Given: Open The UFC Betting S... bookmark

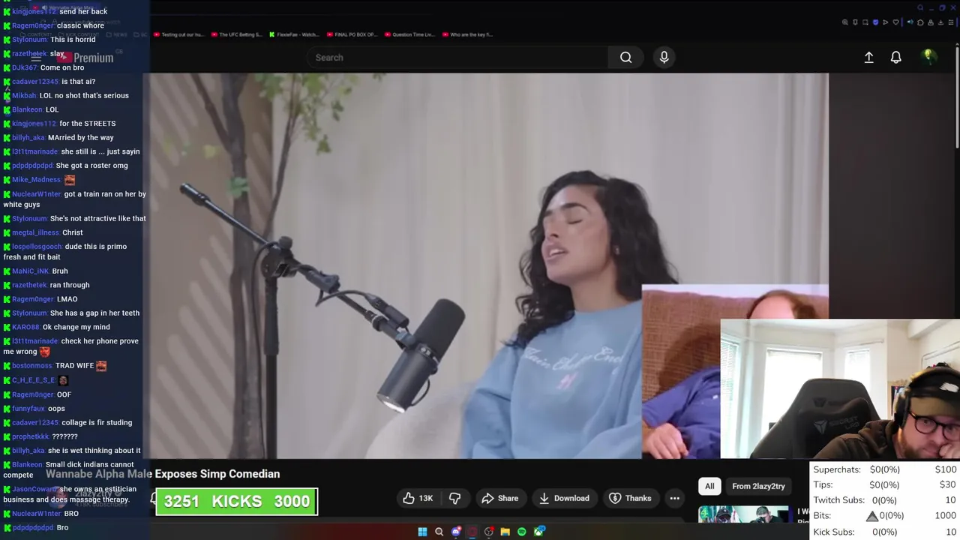Looking at the screenshot, I should click(x=236, y=34).
